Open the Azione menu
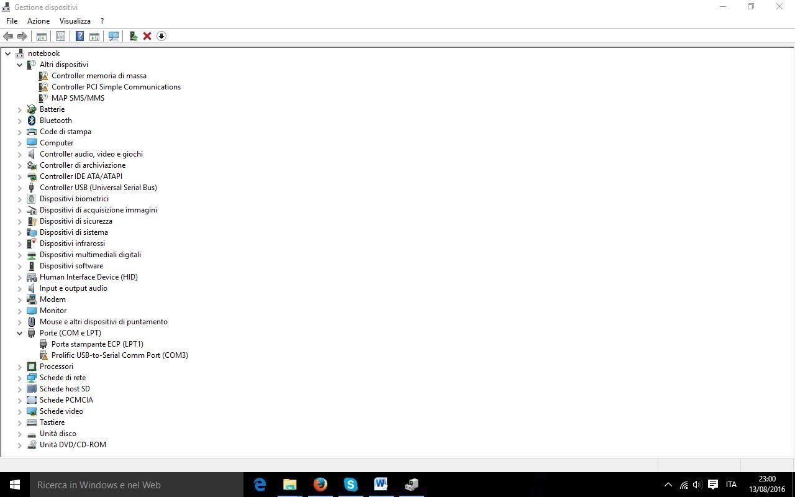This screenshot has height=497, width=795. point(38,21)
